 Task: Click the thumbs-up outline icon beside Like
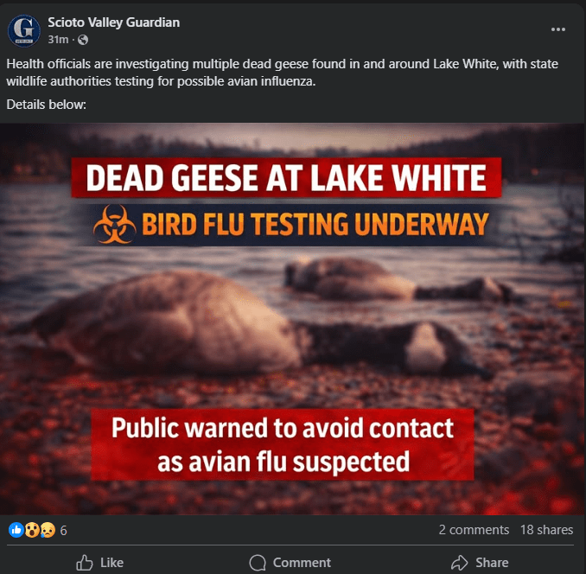click(85, 563)
